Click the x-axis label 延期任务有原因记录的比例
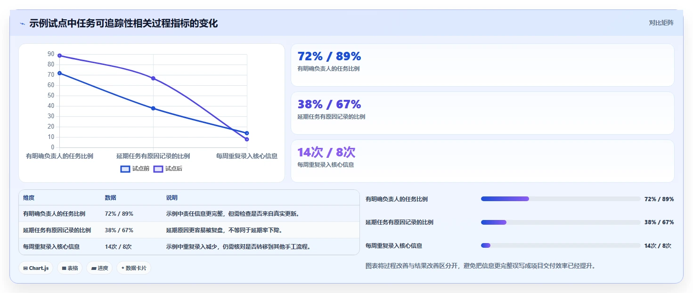Screen dimensions: 693x293 click(153, 156)
